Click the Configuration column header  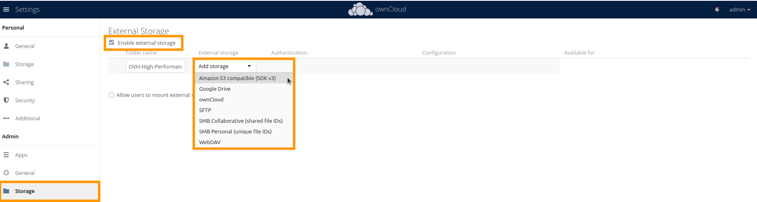439,53
